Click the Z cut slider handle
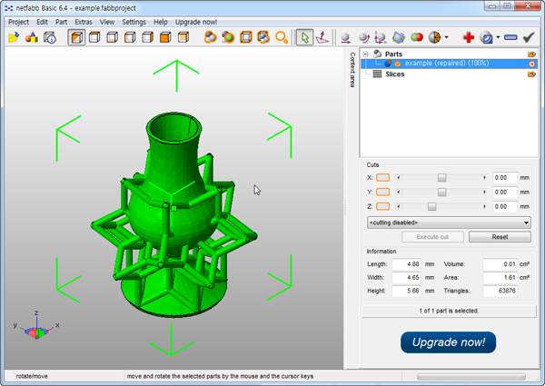545x386 pixels. coord(431,206)
